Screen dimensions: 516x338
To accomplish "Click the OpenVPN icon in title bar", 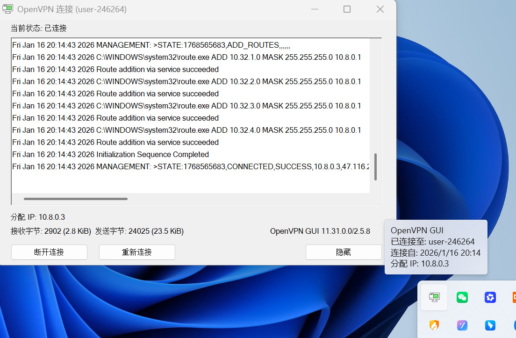I will (8, 9).
